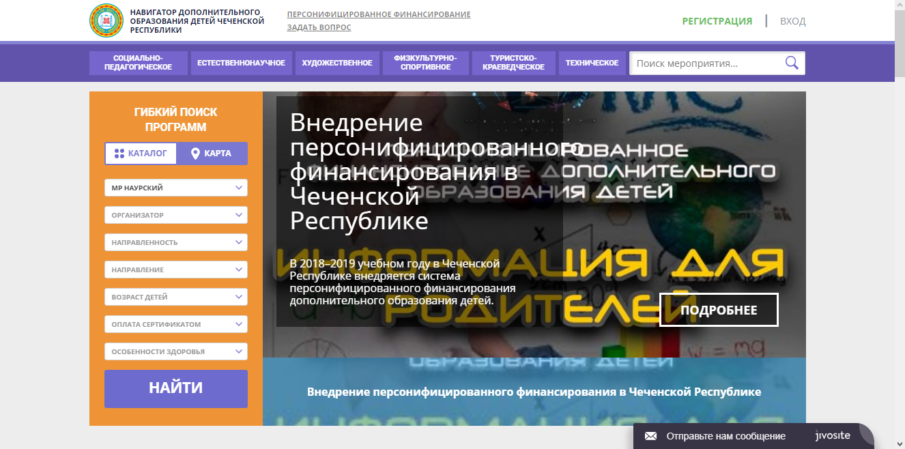Expand the ОСОБЕННОСТИ ЗДОРОВЬЯ dropdown
This screenshot has width=905, height=449.
click(x=175, y=351)
